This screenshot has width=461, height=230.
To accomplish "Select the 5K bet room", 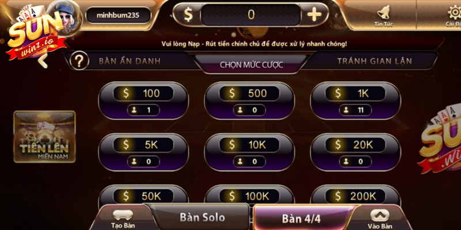I will pyautogui.click(x=143, y=152).
